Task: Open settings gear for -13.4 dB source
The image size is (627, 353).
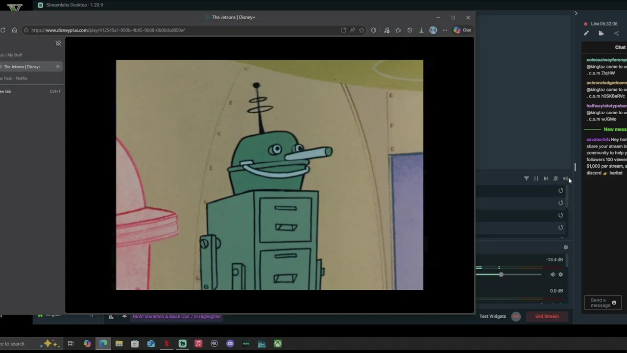Action: [561, 275]
